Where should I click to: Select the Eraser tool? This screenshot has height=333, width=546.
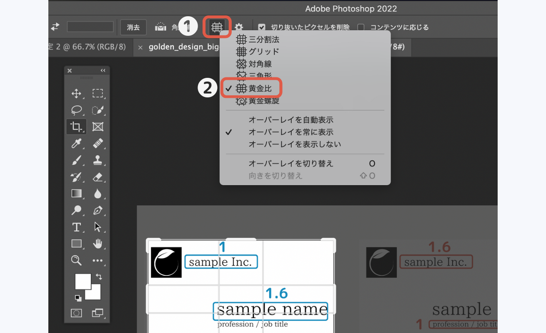pos(98,177)
